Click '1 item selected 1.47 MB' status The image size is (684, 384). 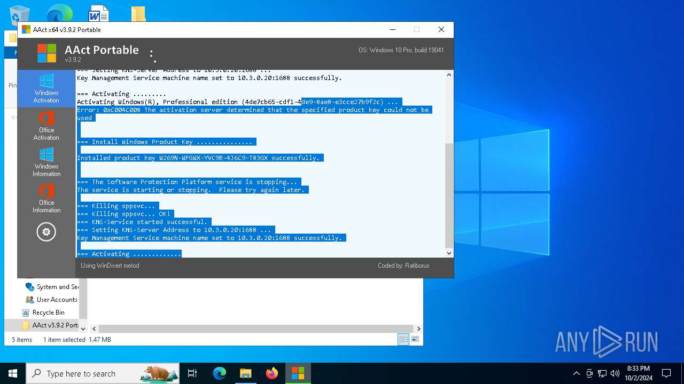pyautogui.click(x=77, y=340)
